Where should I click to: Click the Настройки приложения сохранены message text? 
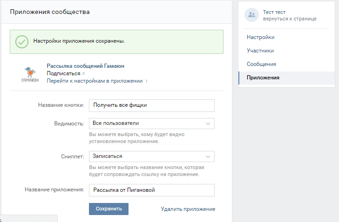tap(79, 41)
